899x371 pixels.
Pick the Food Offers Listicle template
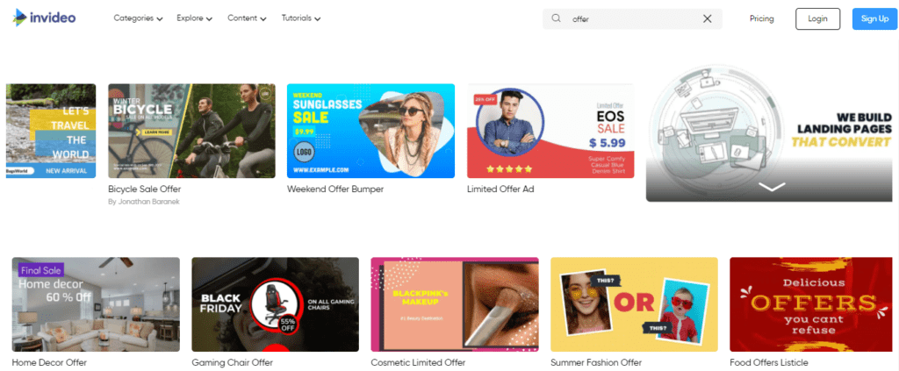point(813,304)
